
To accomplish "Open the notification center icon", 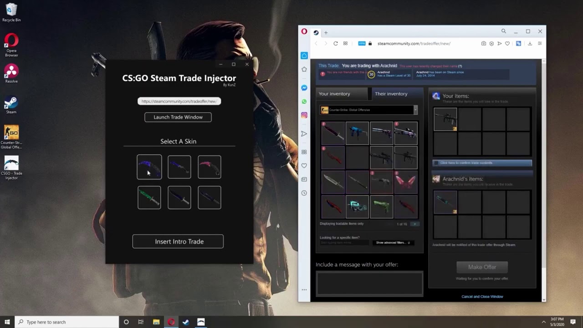I will pos(573,322).
